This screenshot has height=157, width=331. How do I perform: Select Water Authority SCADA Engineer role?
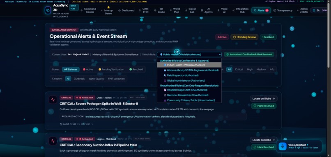(x=189, y=70)
